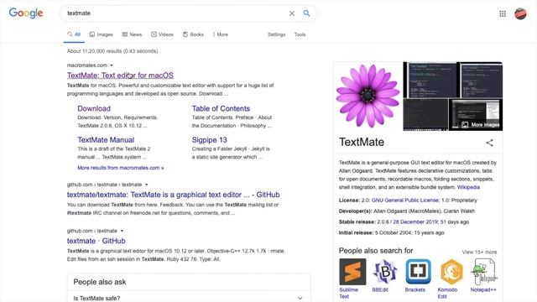The height and width of the screenshot is (302, 537).
Task: Expand github.com › textmate › textmate dropdown arrow
Action: [x=147, y=185]
